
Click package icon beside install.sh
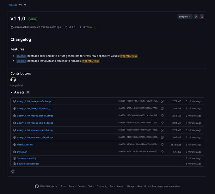pos(15,152)
